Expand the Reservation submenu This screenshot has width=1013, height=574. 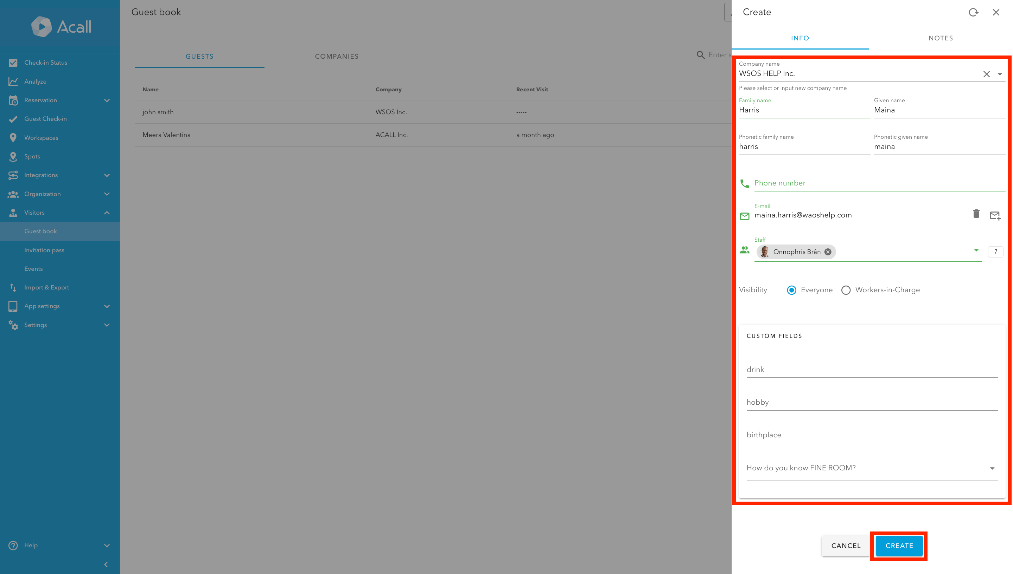[x=107, y=100]
